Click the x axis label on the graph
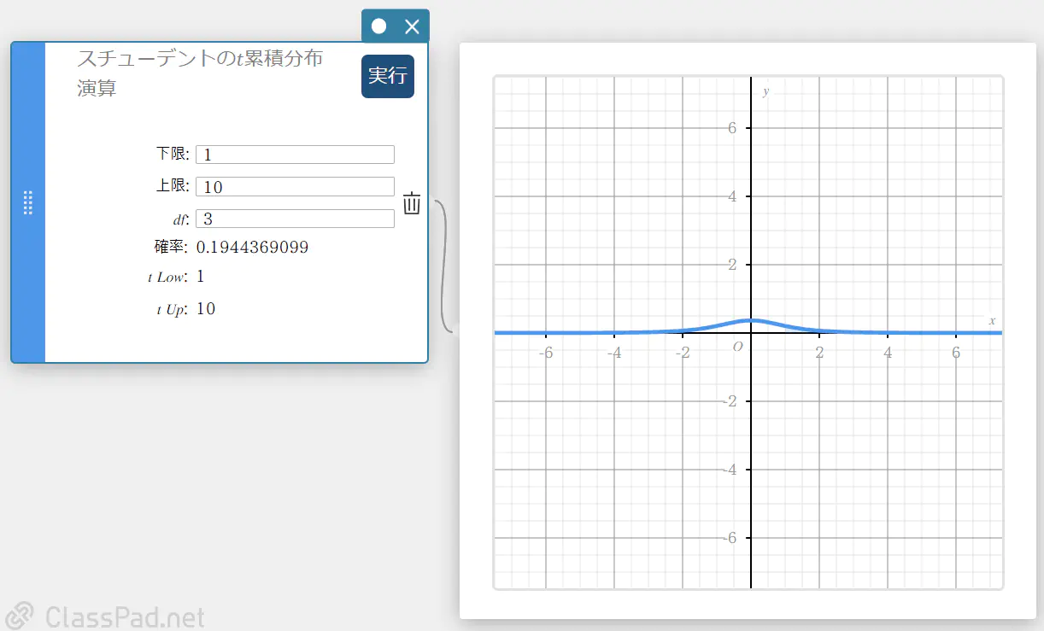The height and width of the screenshot is (631, 1044). pyautogui.click(x=992, y=320)
